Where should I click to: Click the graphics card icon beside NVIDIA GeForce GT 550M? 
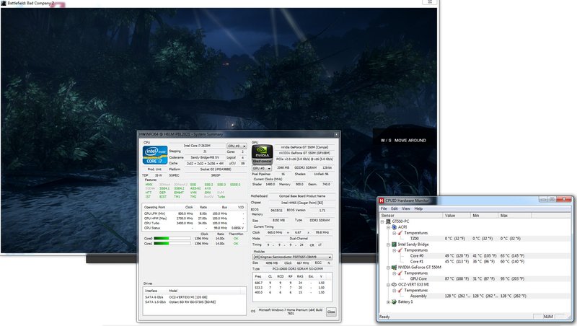(394, 268)
